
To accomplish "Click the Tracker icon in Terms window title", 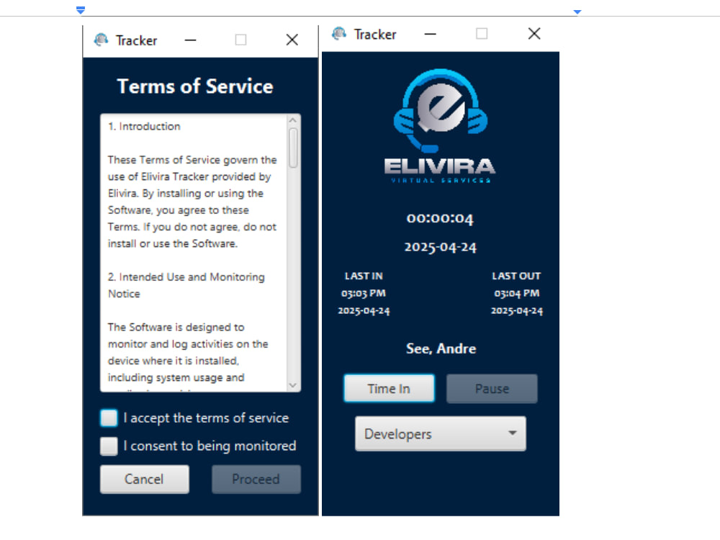I will tap(101, 40).
